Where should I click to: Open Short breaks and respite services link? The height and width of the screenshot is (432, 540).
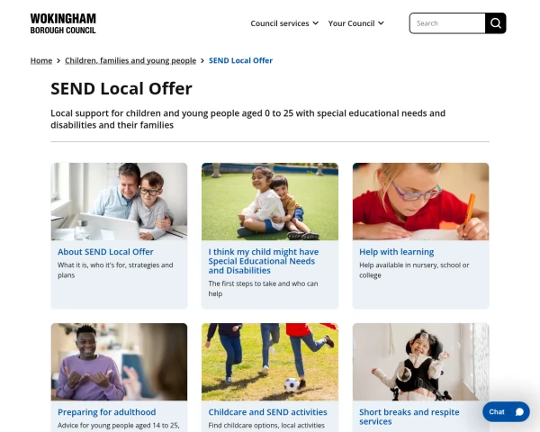(x=409, y=417)
